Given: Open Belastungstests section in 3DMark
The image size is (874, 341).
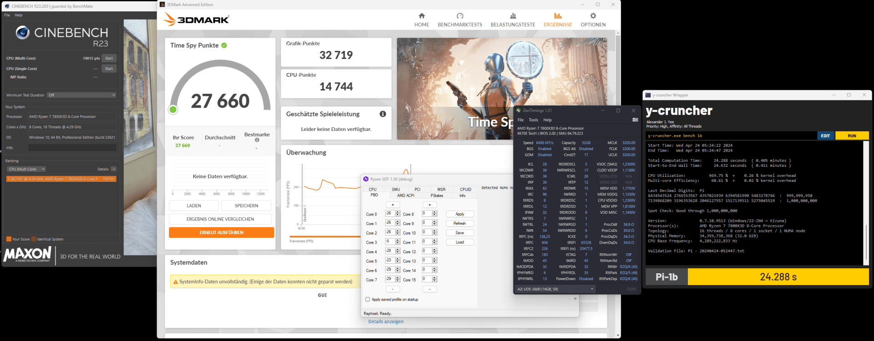Looking at the screenshot, I should point(513,20).
